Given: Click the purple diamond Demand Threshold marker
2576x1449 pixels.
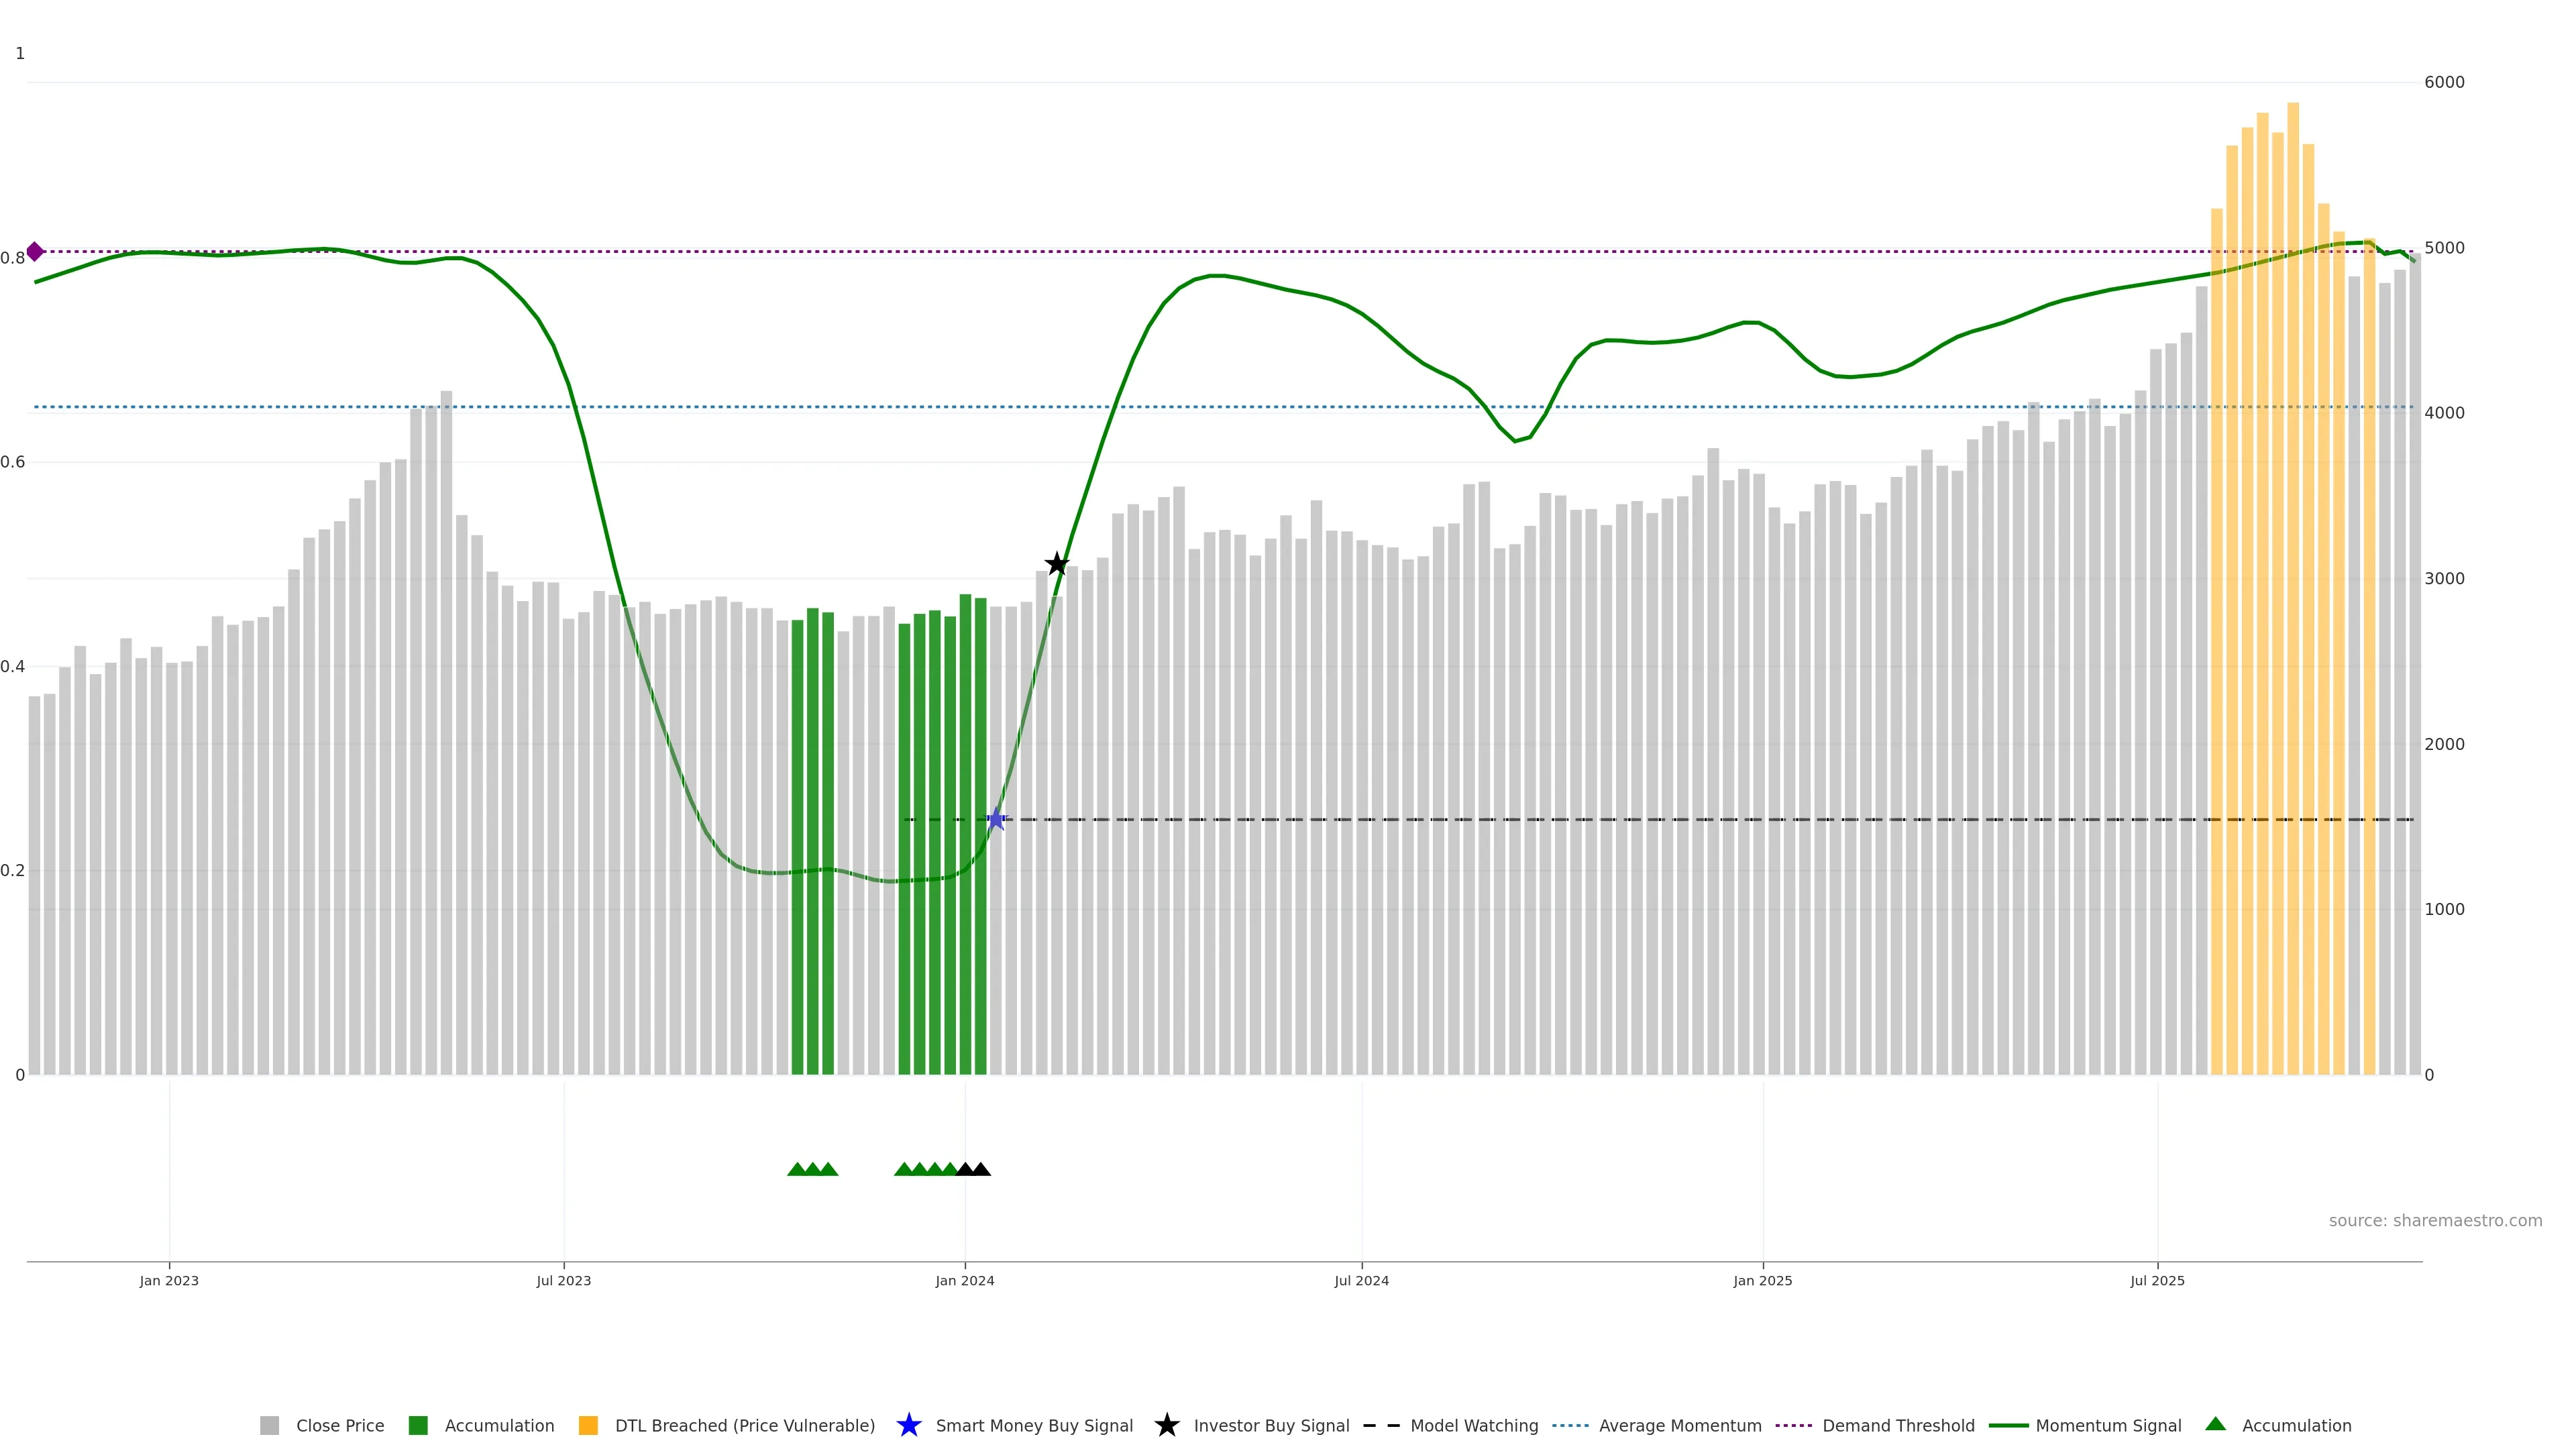Looking at the screenshot, I should pyautogui.click(x=35, y=252).
